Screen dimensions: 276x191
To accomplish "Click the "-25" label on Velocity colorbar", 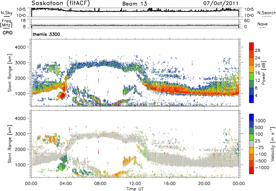I will tap(259, 147).
